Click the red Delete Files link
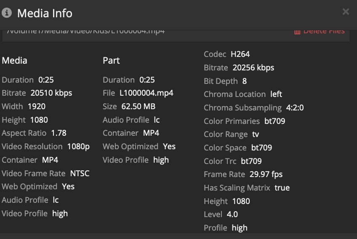The height and width of the screenshot is (239, 357). tap(323, 32)
